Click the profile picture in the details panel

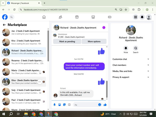[x=131, y=30]
